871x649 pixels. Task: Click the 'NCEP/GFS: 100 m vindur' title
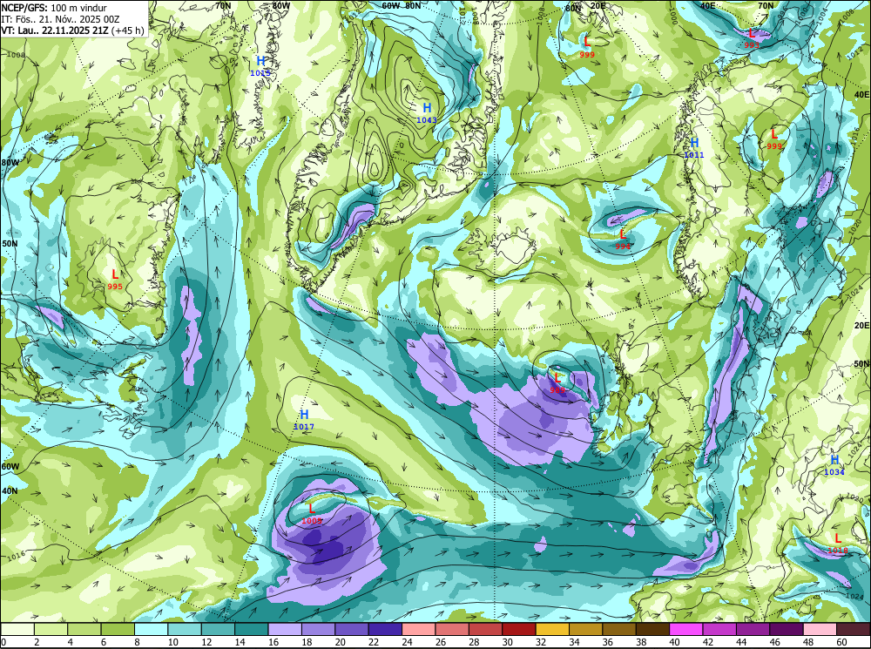pyautogui.click(x=54, y=8)
